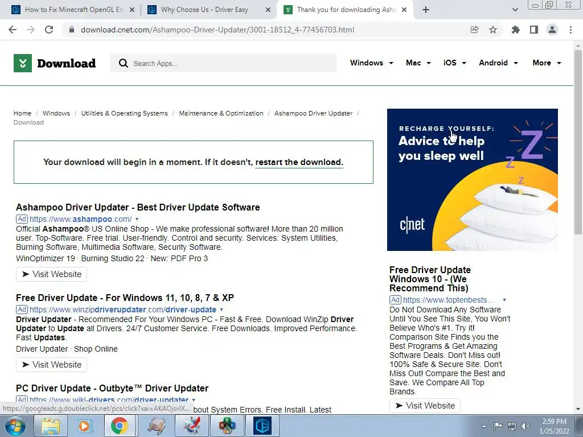Open the Windows breadcrumb link
583x437 pixels.
pos(56,113)
